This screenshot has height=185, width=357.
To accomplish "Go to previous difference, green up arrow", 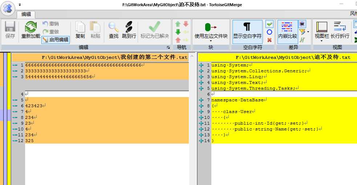I will [x=178, y=24].
